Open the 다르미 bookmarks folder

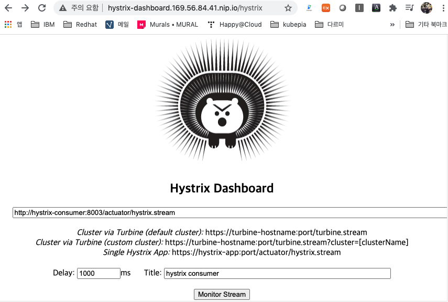click(329, 25)
